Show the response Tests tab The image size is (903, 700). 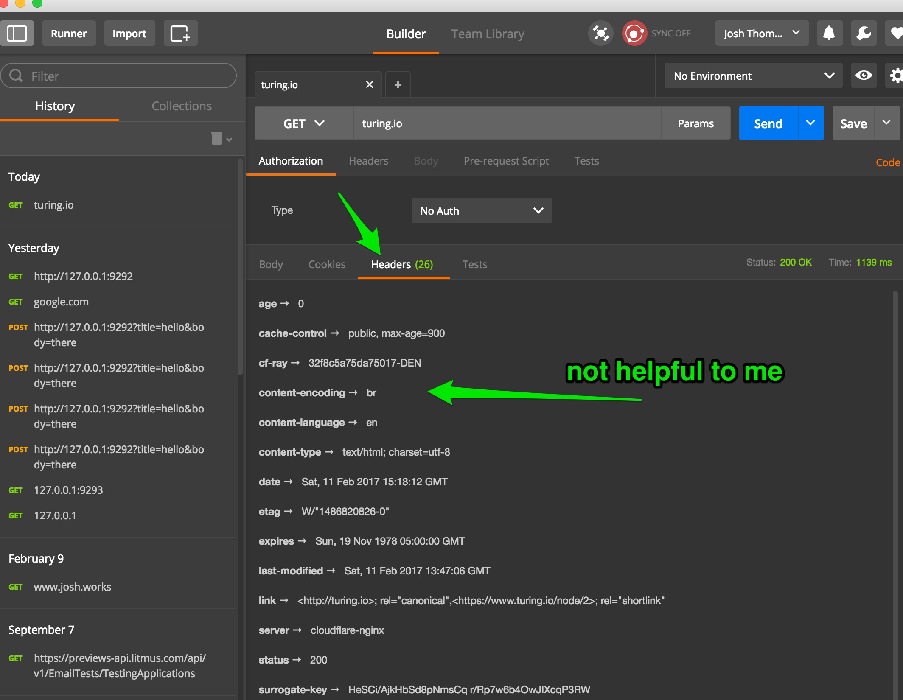point(474,264)
